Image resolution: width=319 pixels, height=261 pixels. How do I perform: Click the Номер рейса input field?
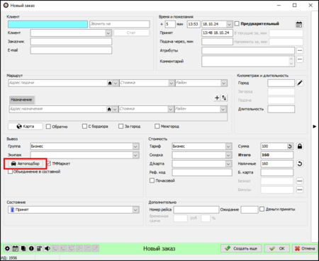coord(196,209)
